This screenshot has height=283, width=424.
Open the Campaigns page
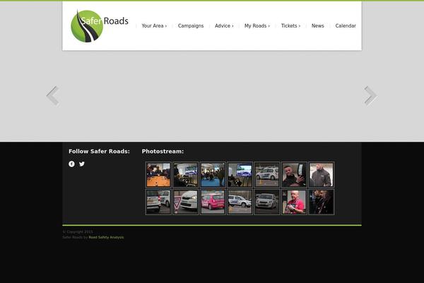pyautogui.click(x=191, y=25)
